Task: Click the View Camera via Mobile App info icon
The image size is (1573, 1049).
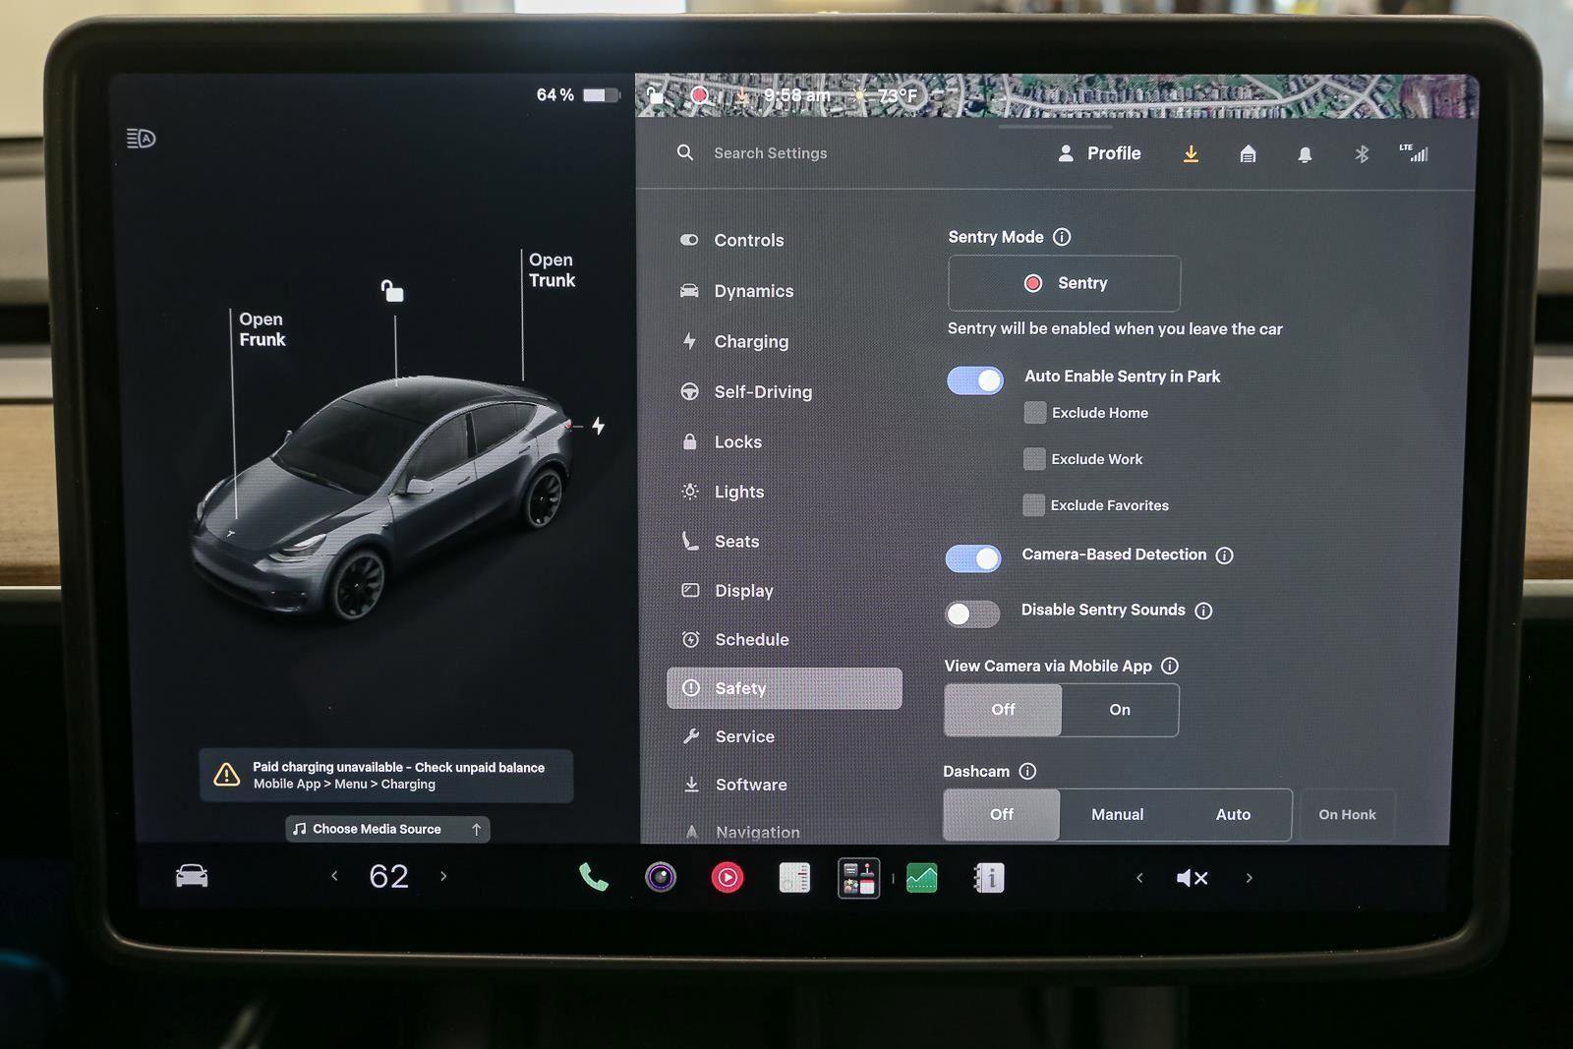Action: pyautogui.click(x=1170, y=666)
